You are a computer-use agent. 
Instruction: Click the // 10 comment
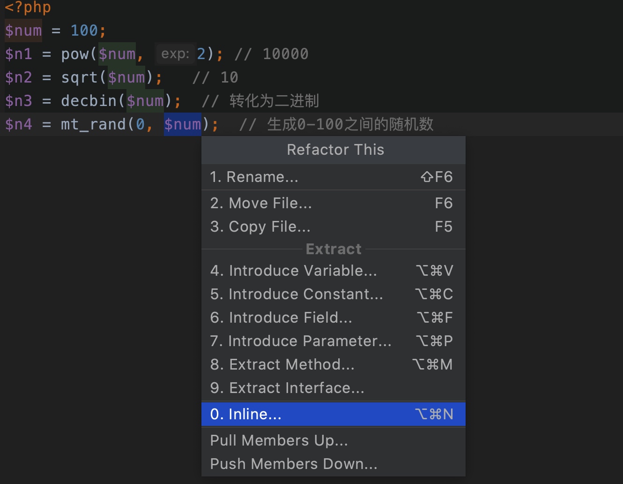[x=215, y=77]
